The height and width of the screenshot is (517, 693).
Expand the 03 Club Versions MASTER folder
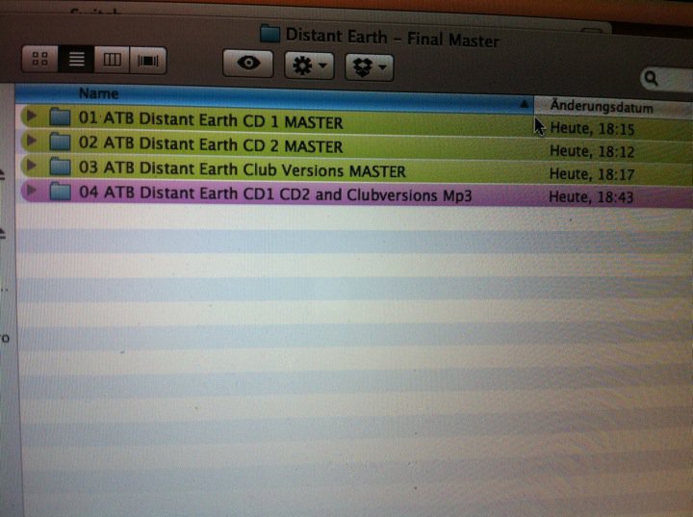click(x=33, y=167)
